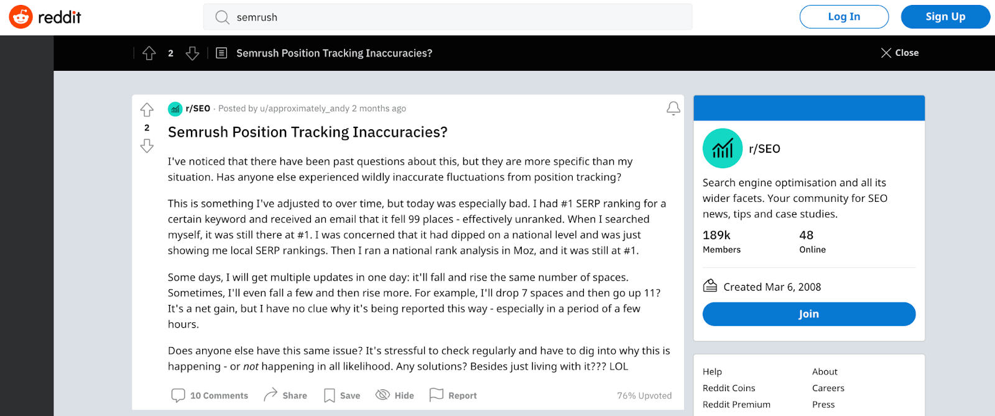Report the post with flag icon

click(x=453, y=396)
